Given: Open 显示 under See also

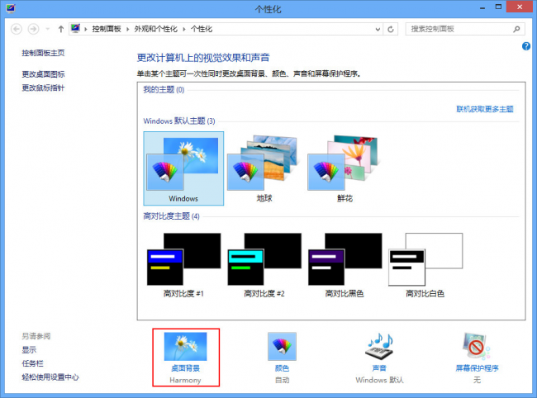Looking at the screenshot, I should 29,350.
